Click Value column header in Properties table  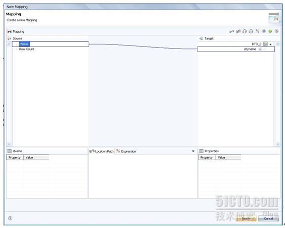pyautogui.click(x=228, y=158)
